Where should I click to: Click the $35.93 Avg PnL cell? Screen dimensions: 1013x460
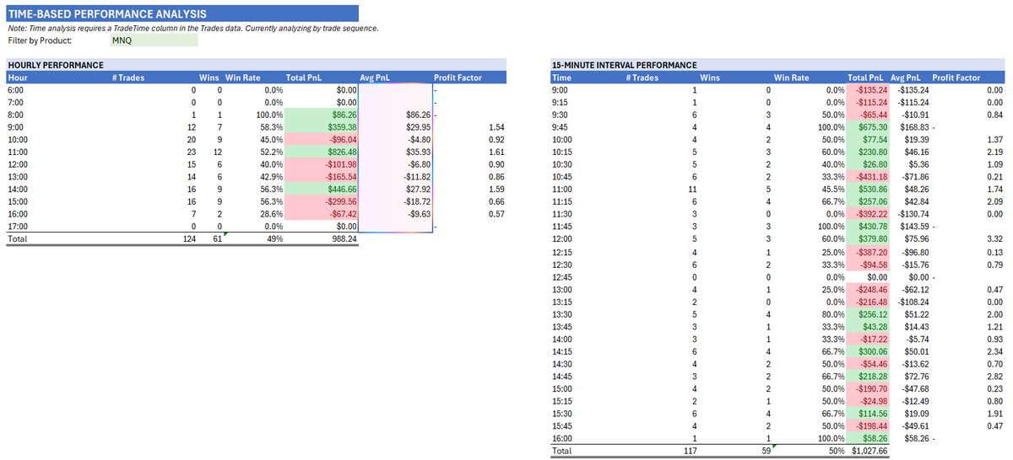[395, 152]
